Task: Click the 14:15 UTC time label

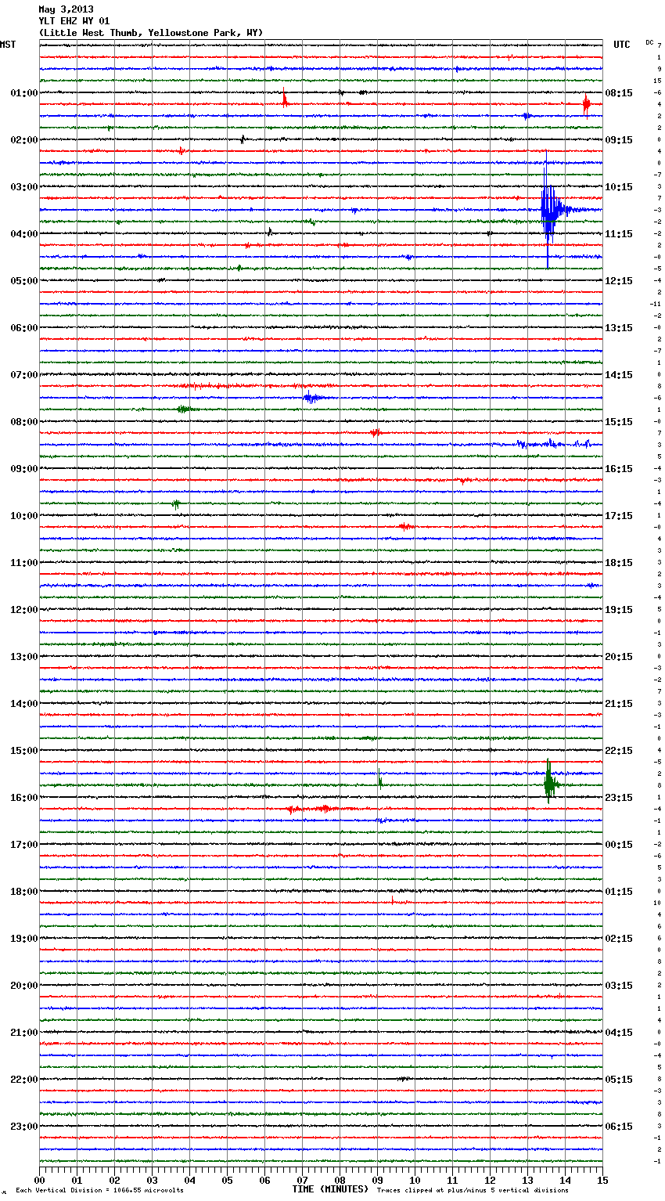Action: point(619,375)
